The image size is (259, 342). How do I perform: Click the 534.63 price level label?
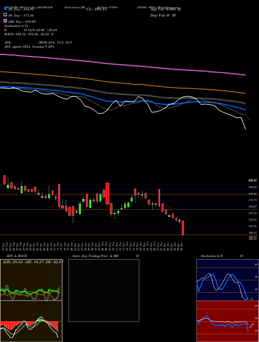pyautogui.click(x=252, y=220)
